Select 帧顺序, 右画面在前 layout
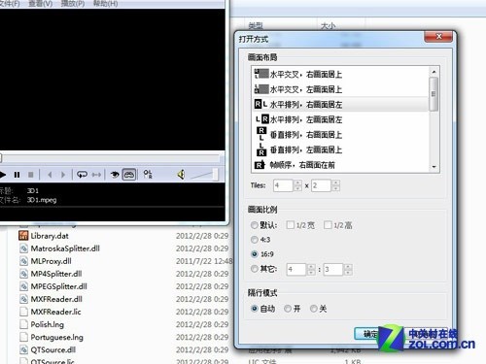The height and width of the screenshot is (364, 486). click(340, 165)
